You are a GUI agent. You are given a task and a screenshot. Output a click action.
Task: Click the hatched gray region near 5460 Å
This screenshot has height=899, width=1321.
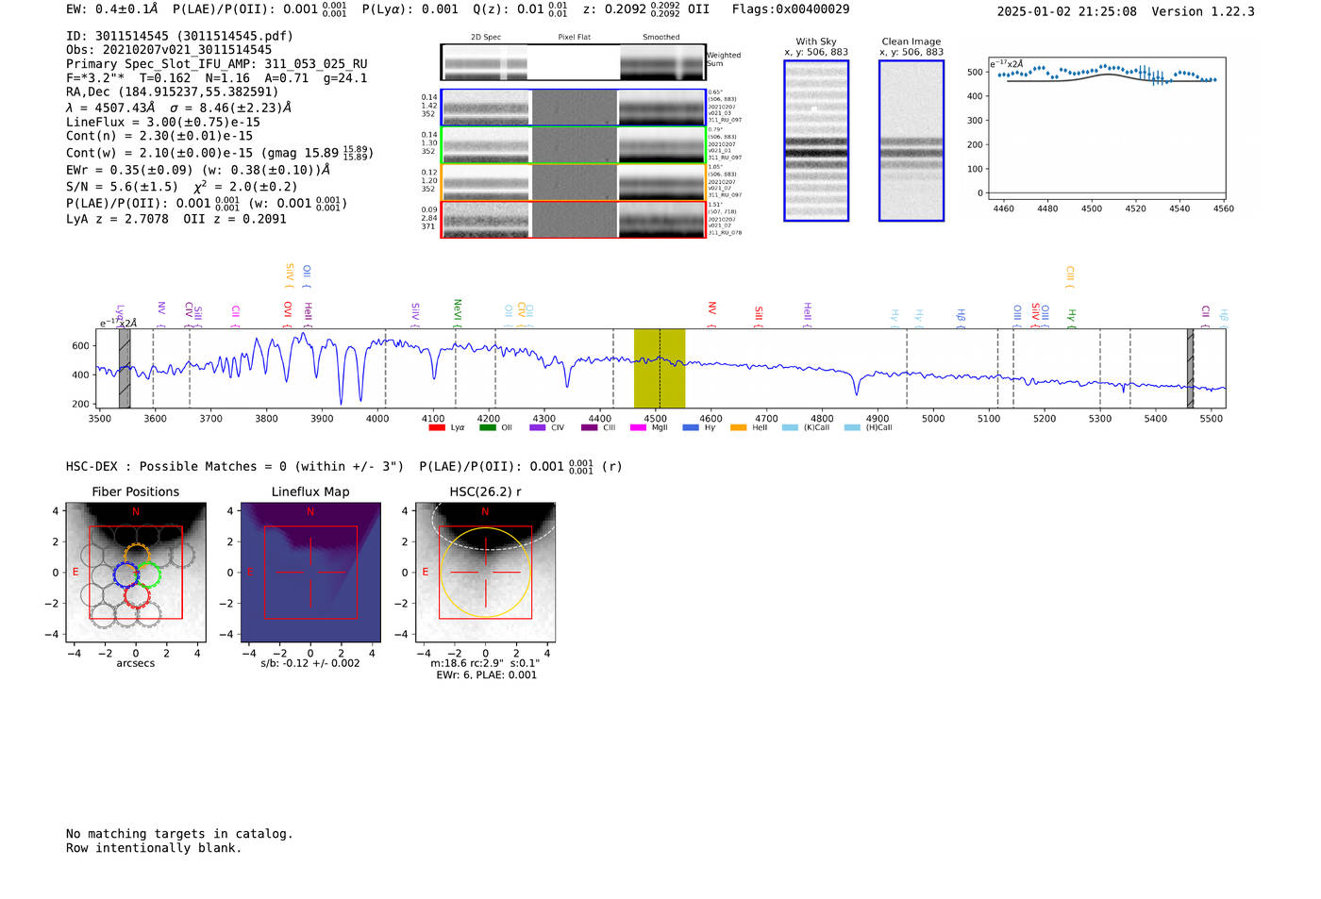pos(1190,369)
